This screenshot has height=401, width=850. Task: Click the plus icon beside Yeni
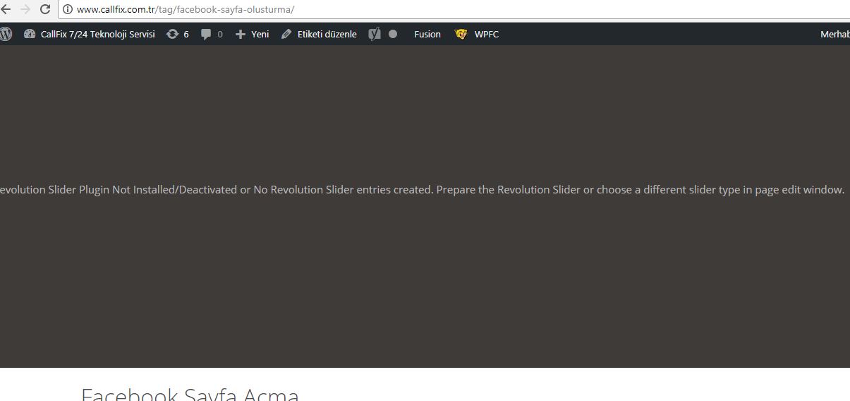click(x=240, y=34)
